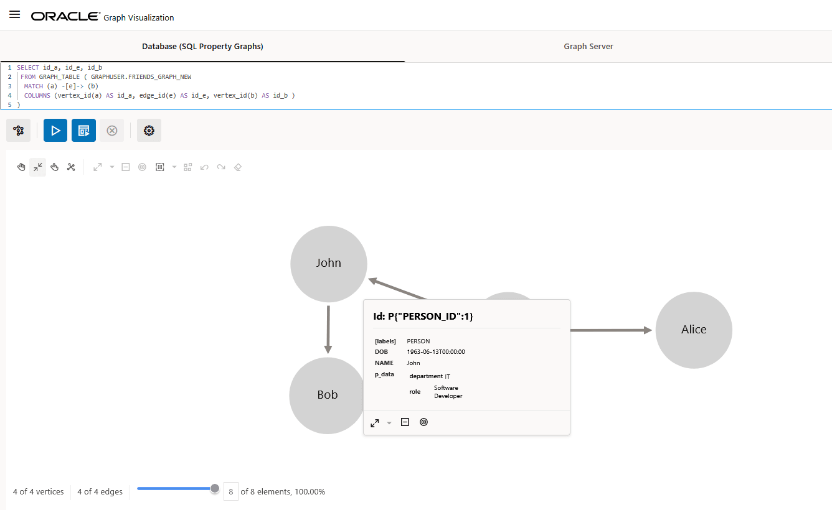Screen dimensions: 832x510
Task: Click the edge arrow pointing to Alice
Action: 612,330
